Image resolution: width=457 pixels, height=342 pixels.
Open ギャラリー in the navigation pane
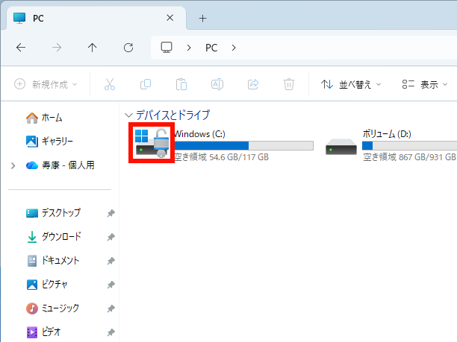[x=49, y=142]
